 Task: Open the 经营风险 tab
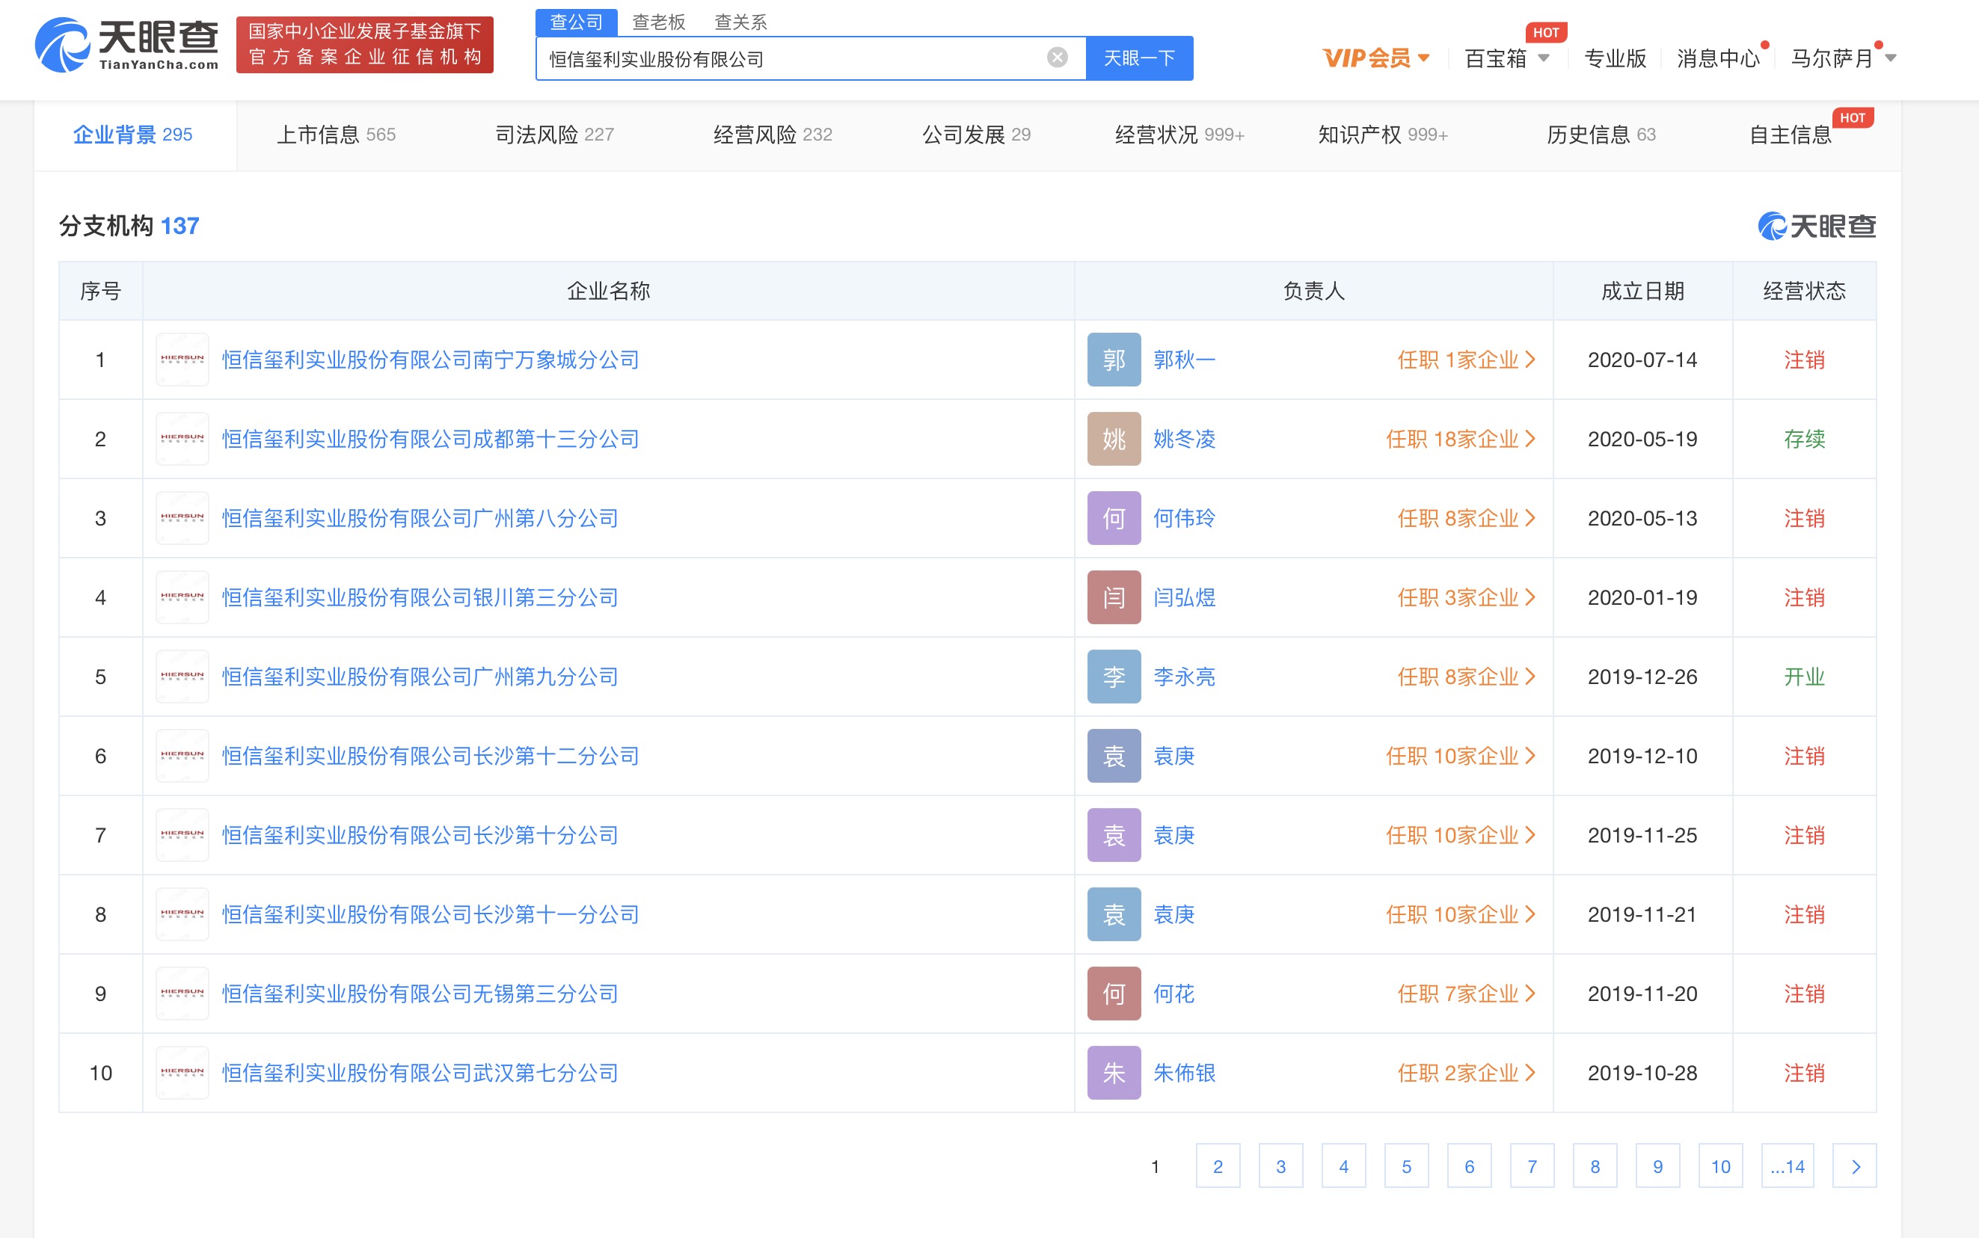773,135
